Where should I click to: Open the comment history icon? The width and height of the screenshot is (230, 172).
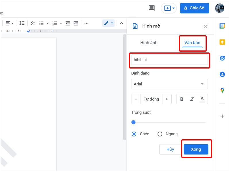click(152, 8)
